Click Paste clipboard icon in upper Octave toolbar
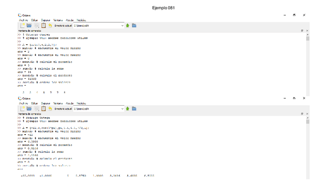This screenshot has height=184, width=327. point(44,25)
